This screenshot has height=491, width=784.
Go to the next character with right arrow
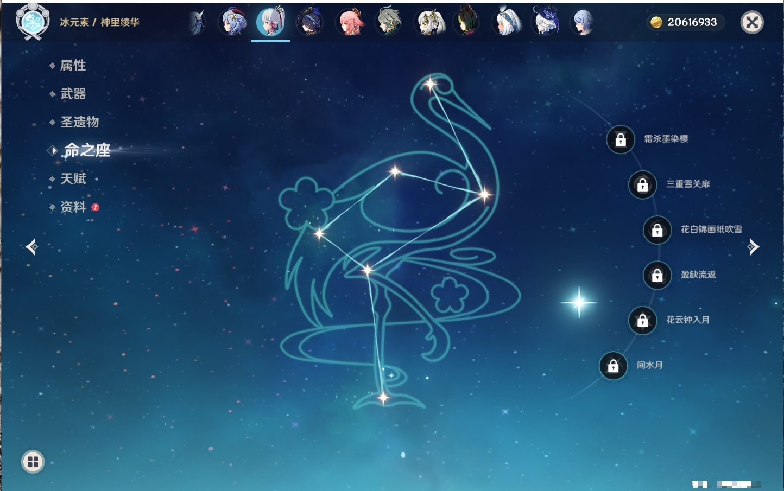[x=753, y=247]
